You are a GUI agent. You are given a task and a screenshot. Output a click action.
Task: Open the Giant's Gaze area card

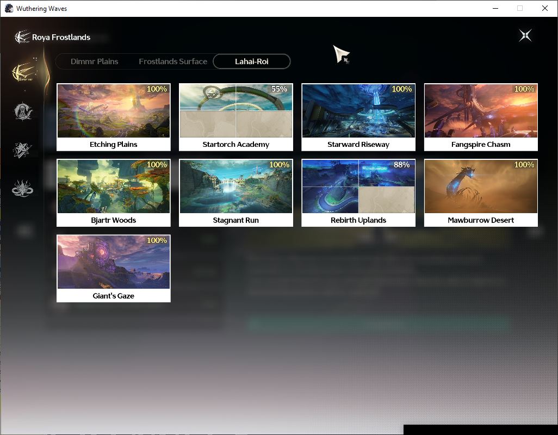114,269
